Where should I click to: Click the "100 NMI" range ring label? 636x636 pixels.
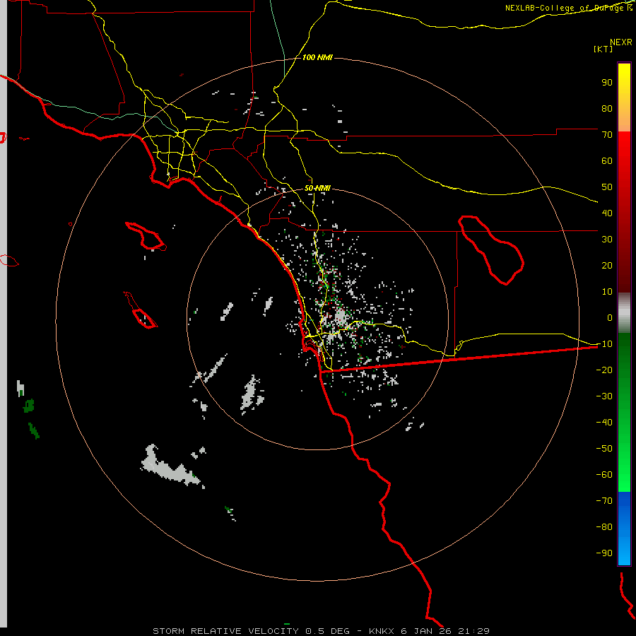pos(317,57)
